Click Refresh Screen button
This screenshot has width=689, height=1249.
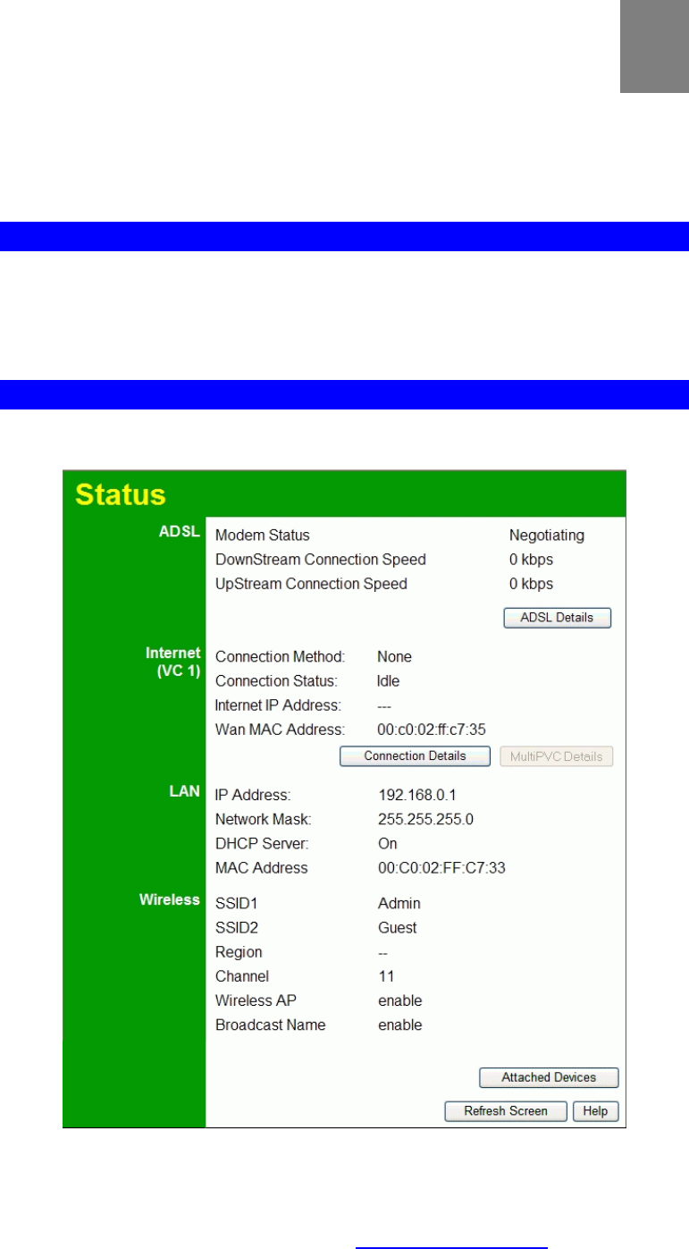[506, 1111]
